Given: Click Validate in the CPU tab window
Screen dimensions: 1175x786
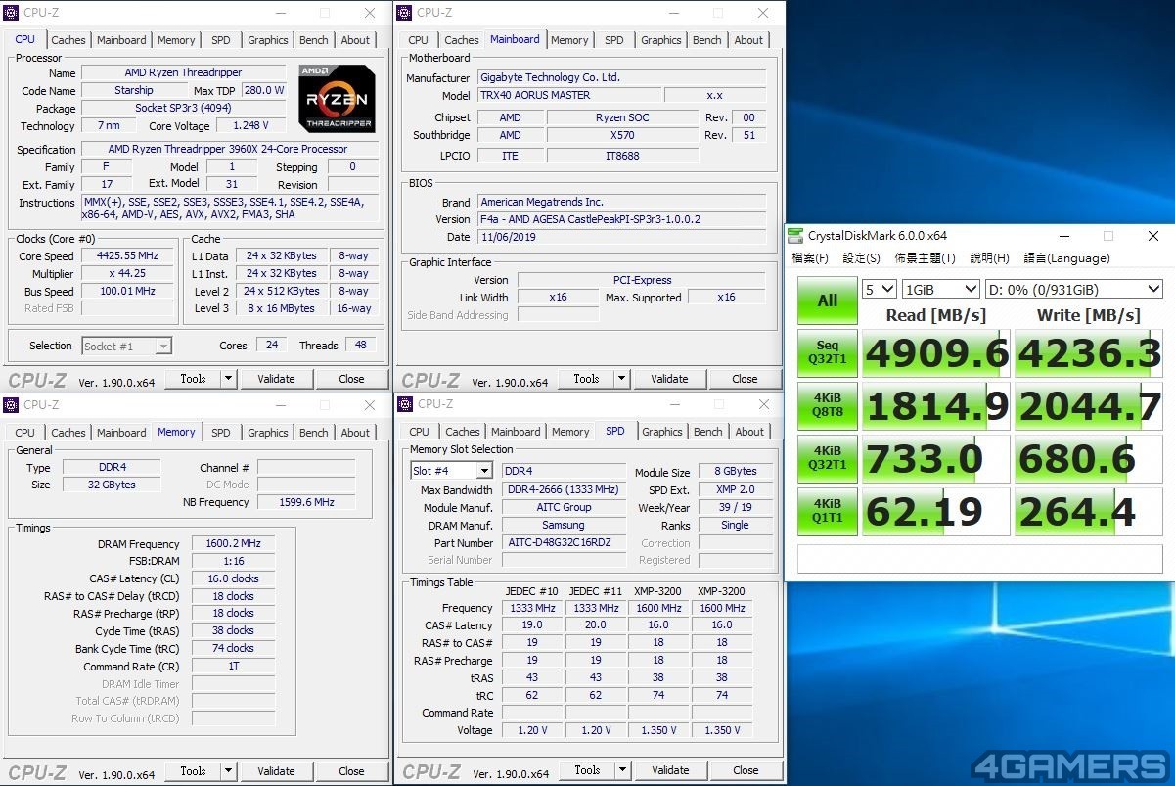Looking at the screenshot, I should pos(276,379).
